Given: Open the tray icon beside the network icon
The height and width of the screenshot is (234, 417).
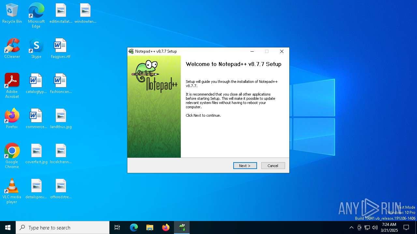Looking at the screenshot, I should coord(359,227).
